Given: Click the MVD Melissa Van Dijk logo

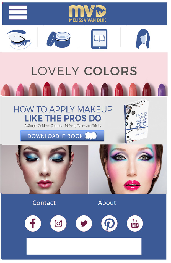Looking at the screenshot, I should pyautogui.click(x=87, y=14).
